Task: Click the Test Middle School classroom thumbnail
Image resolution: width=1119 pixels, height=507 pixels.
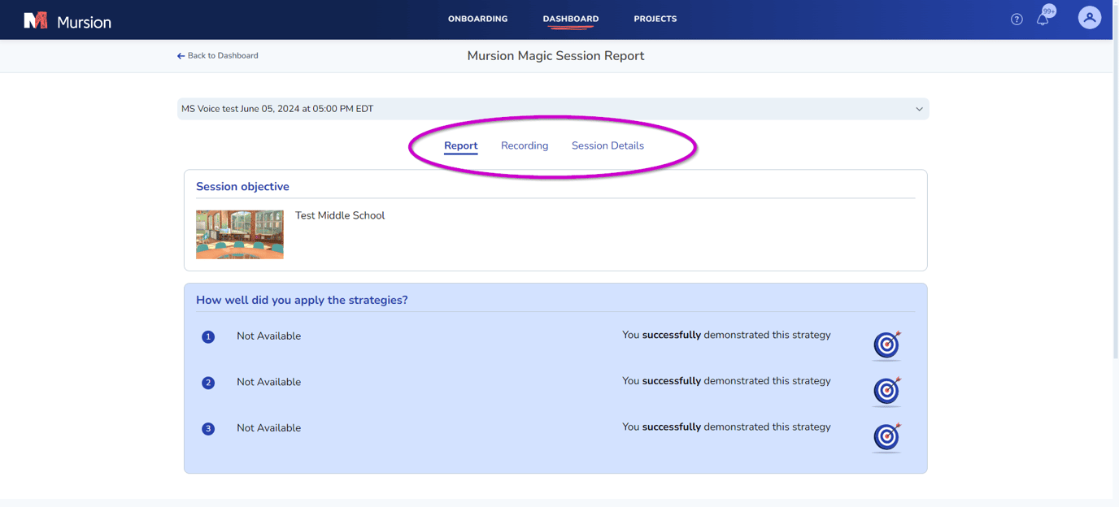Action: (240, 235)
